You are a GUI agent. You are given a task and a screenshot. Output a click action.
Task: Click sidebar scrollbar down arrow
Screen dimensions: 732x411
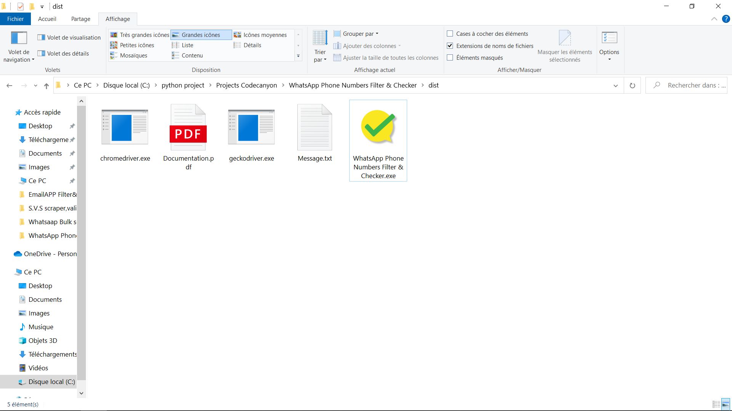(x=81, y=393)
